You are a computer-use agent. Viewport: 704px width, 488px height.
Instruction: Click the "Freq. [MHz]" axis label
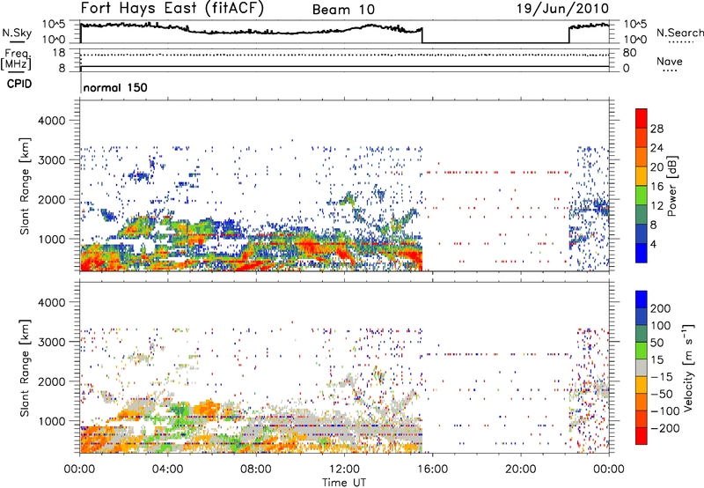pyautogui.click(x=16, y=59)
